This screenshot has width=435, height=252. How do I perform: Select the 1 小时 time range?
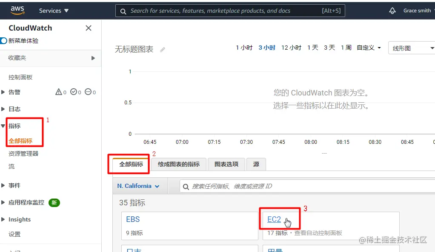244,48
